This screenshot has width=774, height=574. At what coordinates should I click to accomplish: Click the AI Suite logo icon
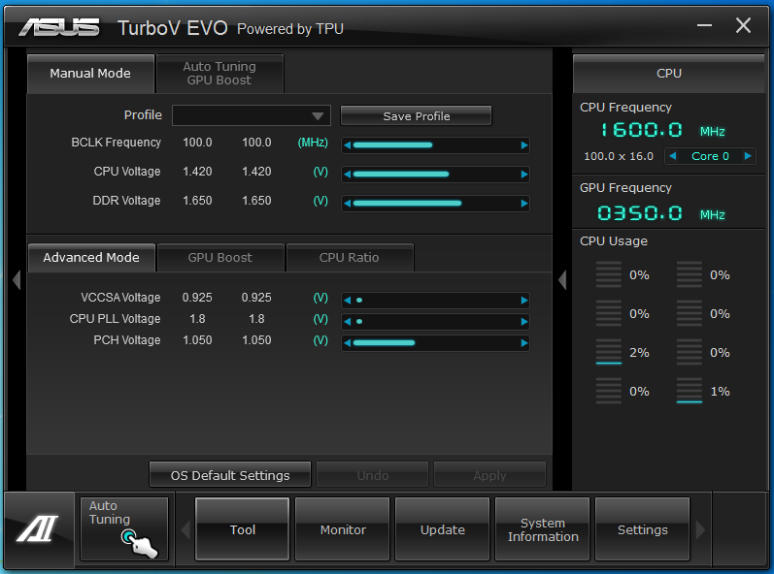click(38, 528)
